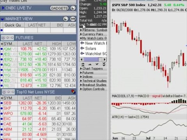
Task: Click Market View link arrows icon
Action: point(73,19)
